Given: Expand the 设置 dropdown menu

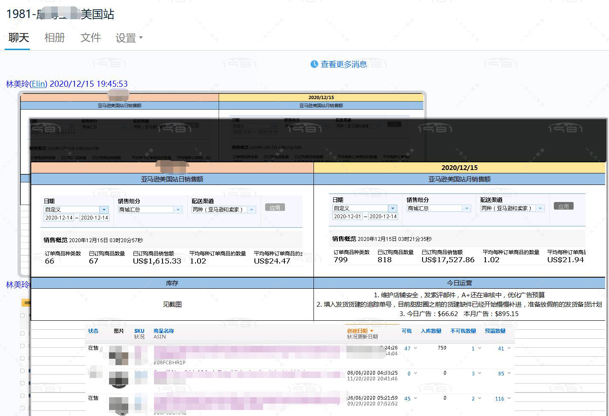Looking at the screenshot, I should pyautogui.click(x=129, y=38).
